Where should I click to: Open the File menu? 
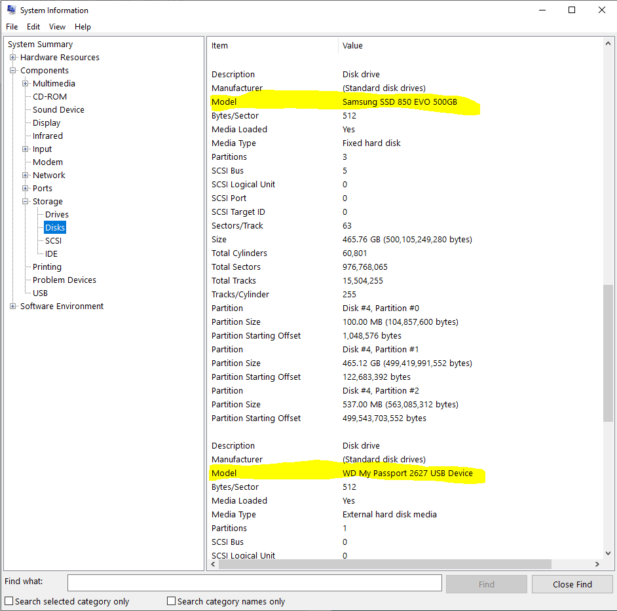[x=12, y=27]
